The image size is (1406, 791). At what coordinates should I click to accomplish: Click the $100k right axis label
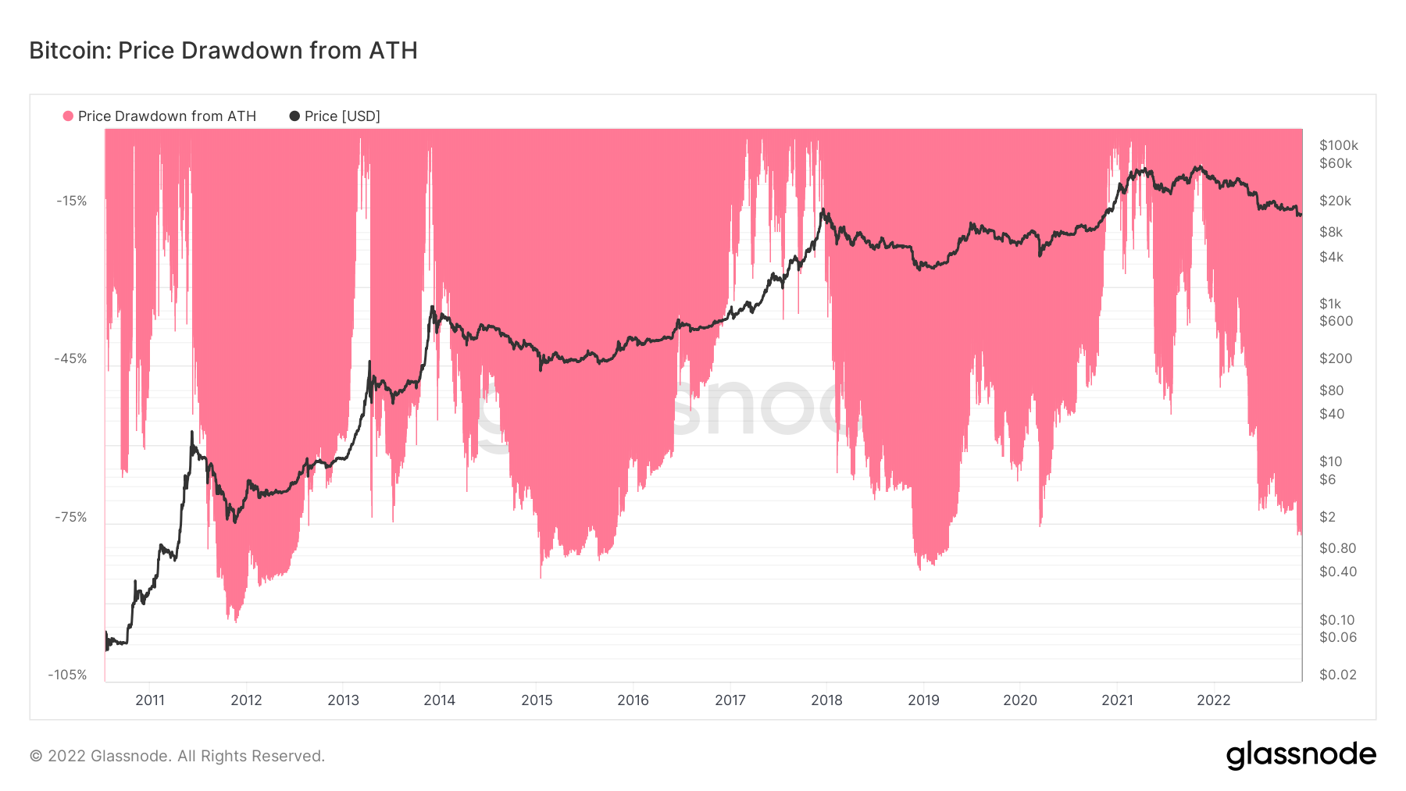tap(1338, 145)
